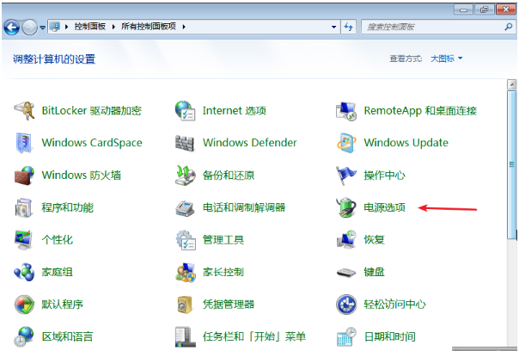The width and height of the screenshot is (519, 351).
Task: Open the 个性化 text link
Action: (58, 240)
